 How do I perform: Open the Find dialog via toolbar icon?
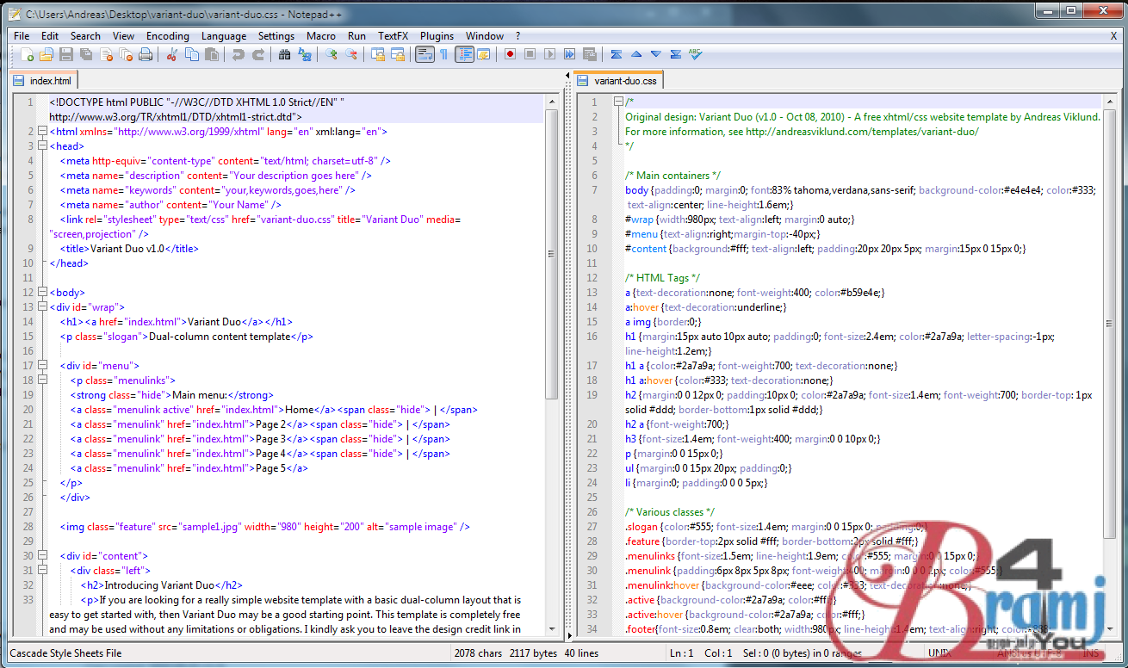284,53
